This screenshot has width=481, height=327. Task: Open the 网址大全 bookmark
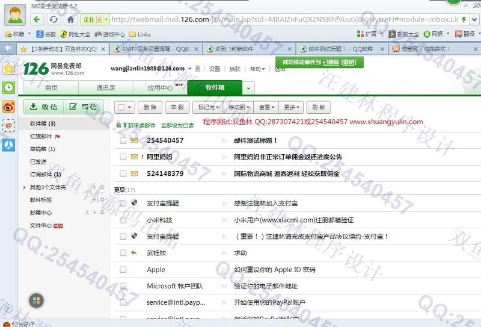(75, 34)
